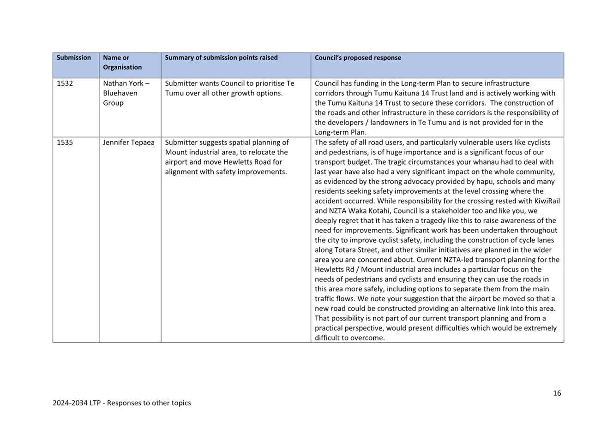The image size is (613, 433).
Task: Click the 'Submission' column header
Action: point(74,58)
